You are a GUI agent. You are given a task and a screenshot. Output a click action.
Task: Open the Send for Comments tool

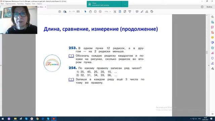click(212, 43)
